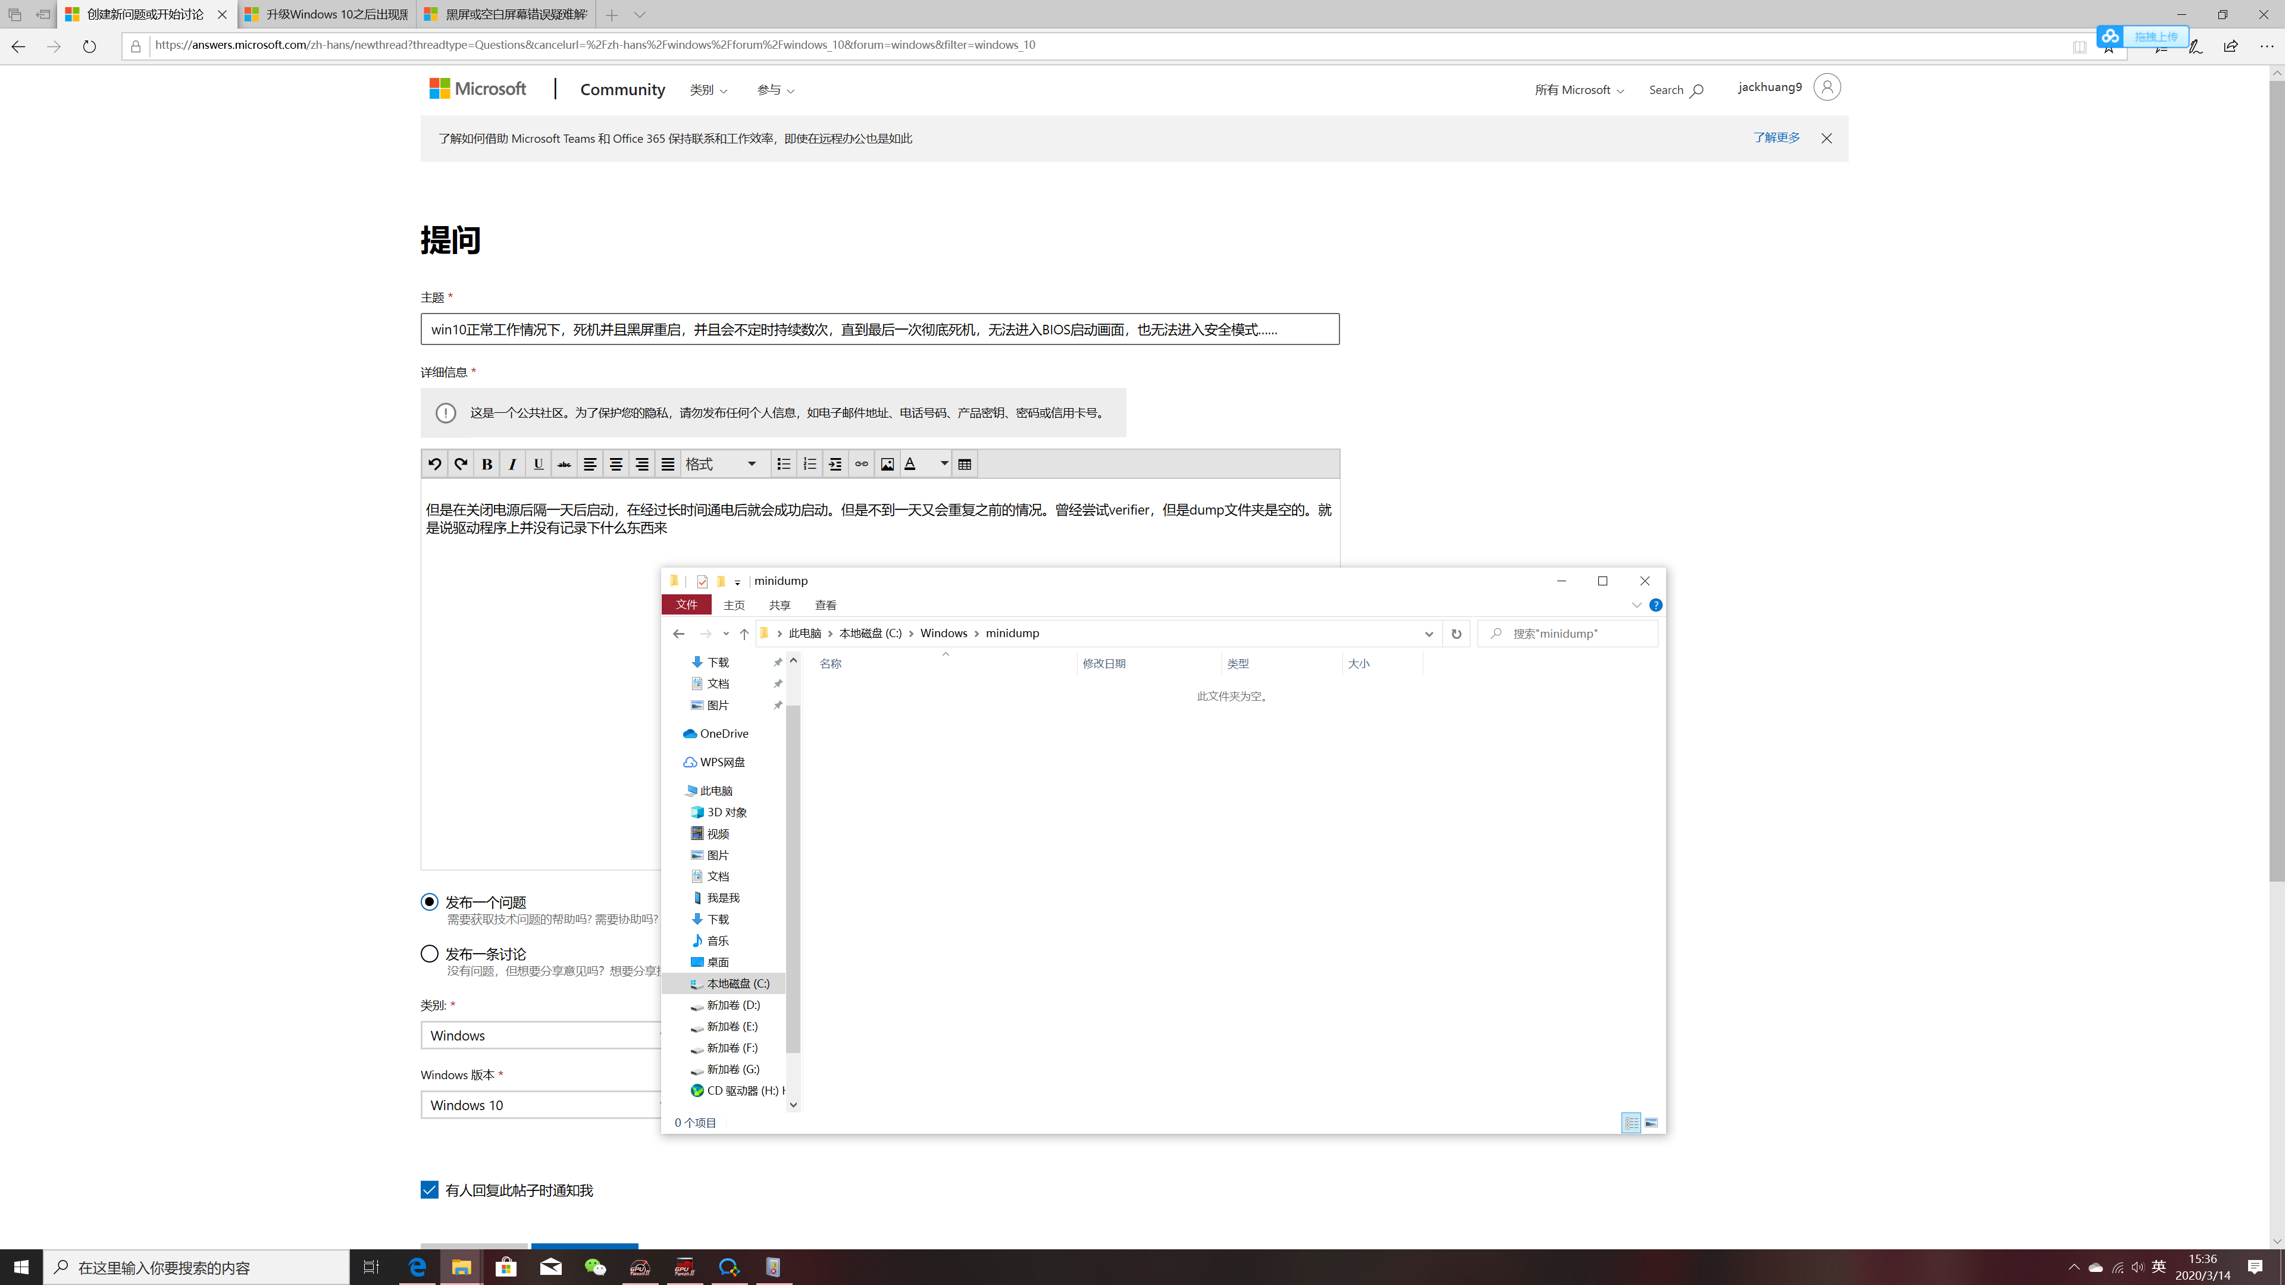This screenshot has width=2285, height=1285.
Task: Open the Explorer address bar history dropdown
Action: [1429, 633]
